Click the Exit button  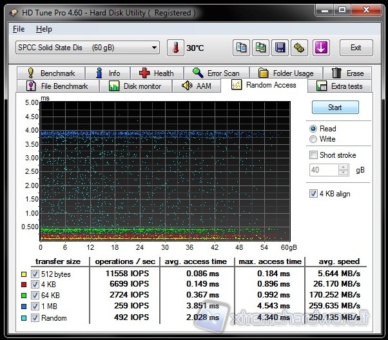coord(356,48)
